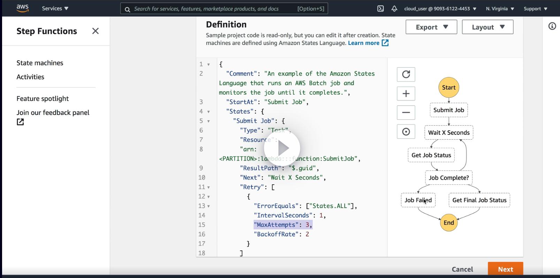
Task: Close the Step Functions sidebar
Action: (x=95, y=31)
